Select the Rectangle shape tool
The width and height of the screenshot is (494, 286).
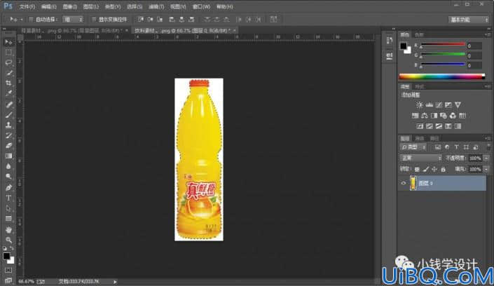pyautogui.click(x=8, y=219)
